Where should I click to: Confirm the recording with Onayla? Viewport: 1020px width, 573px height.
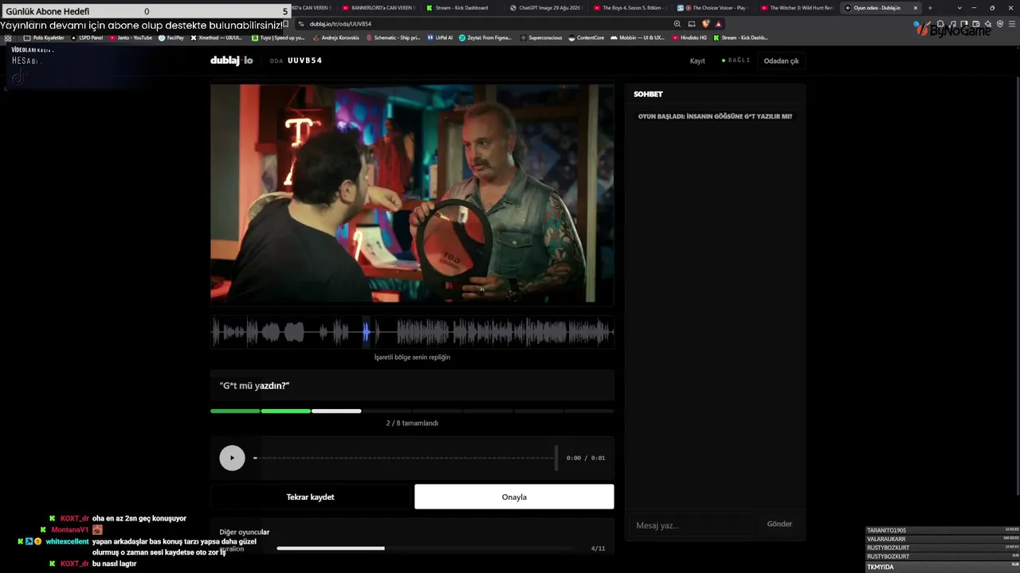(x=514, y=497)
